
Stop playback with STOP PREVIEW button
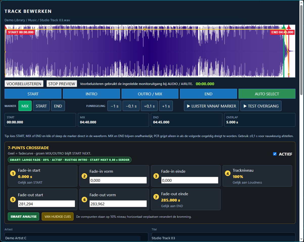pos(62,84)
